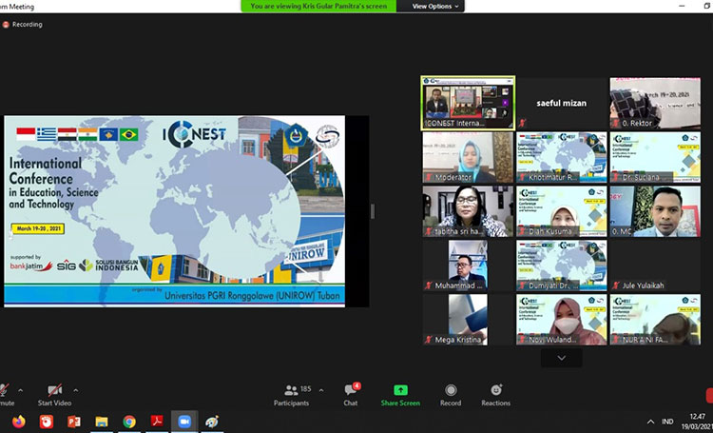Select the Diah Kusuma video tile

[562, 211]
